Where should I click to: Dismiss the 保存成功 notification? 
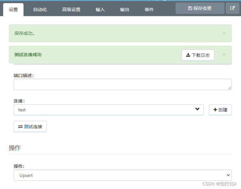tap(224, 33)
